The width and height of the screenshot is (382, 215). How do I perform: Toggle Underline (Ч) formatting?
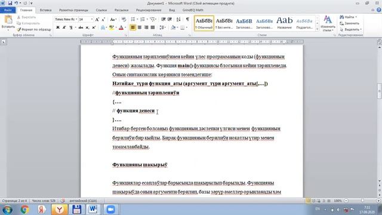click(70, 27)
